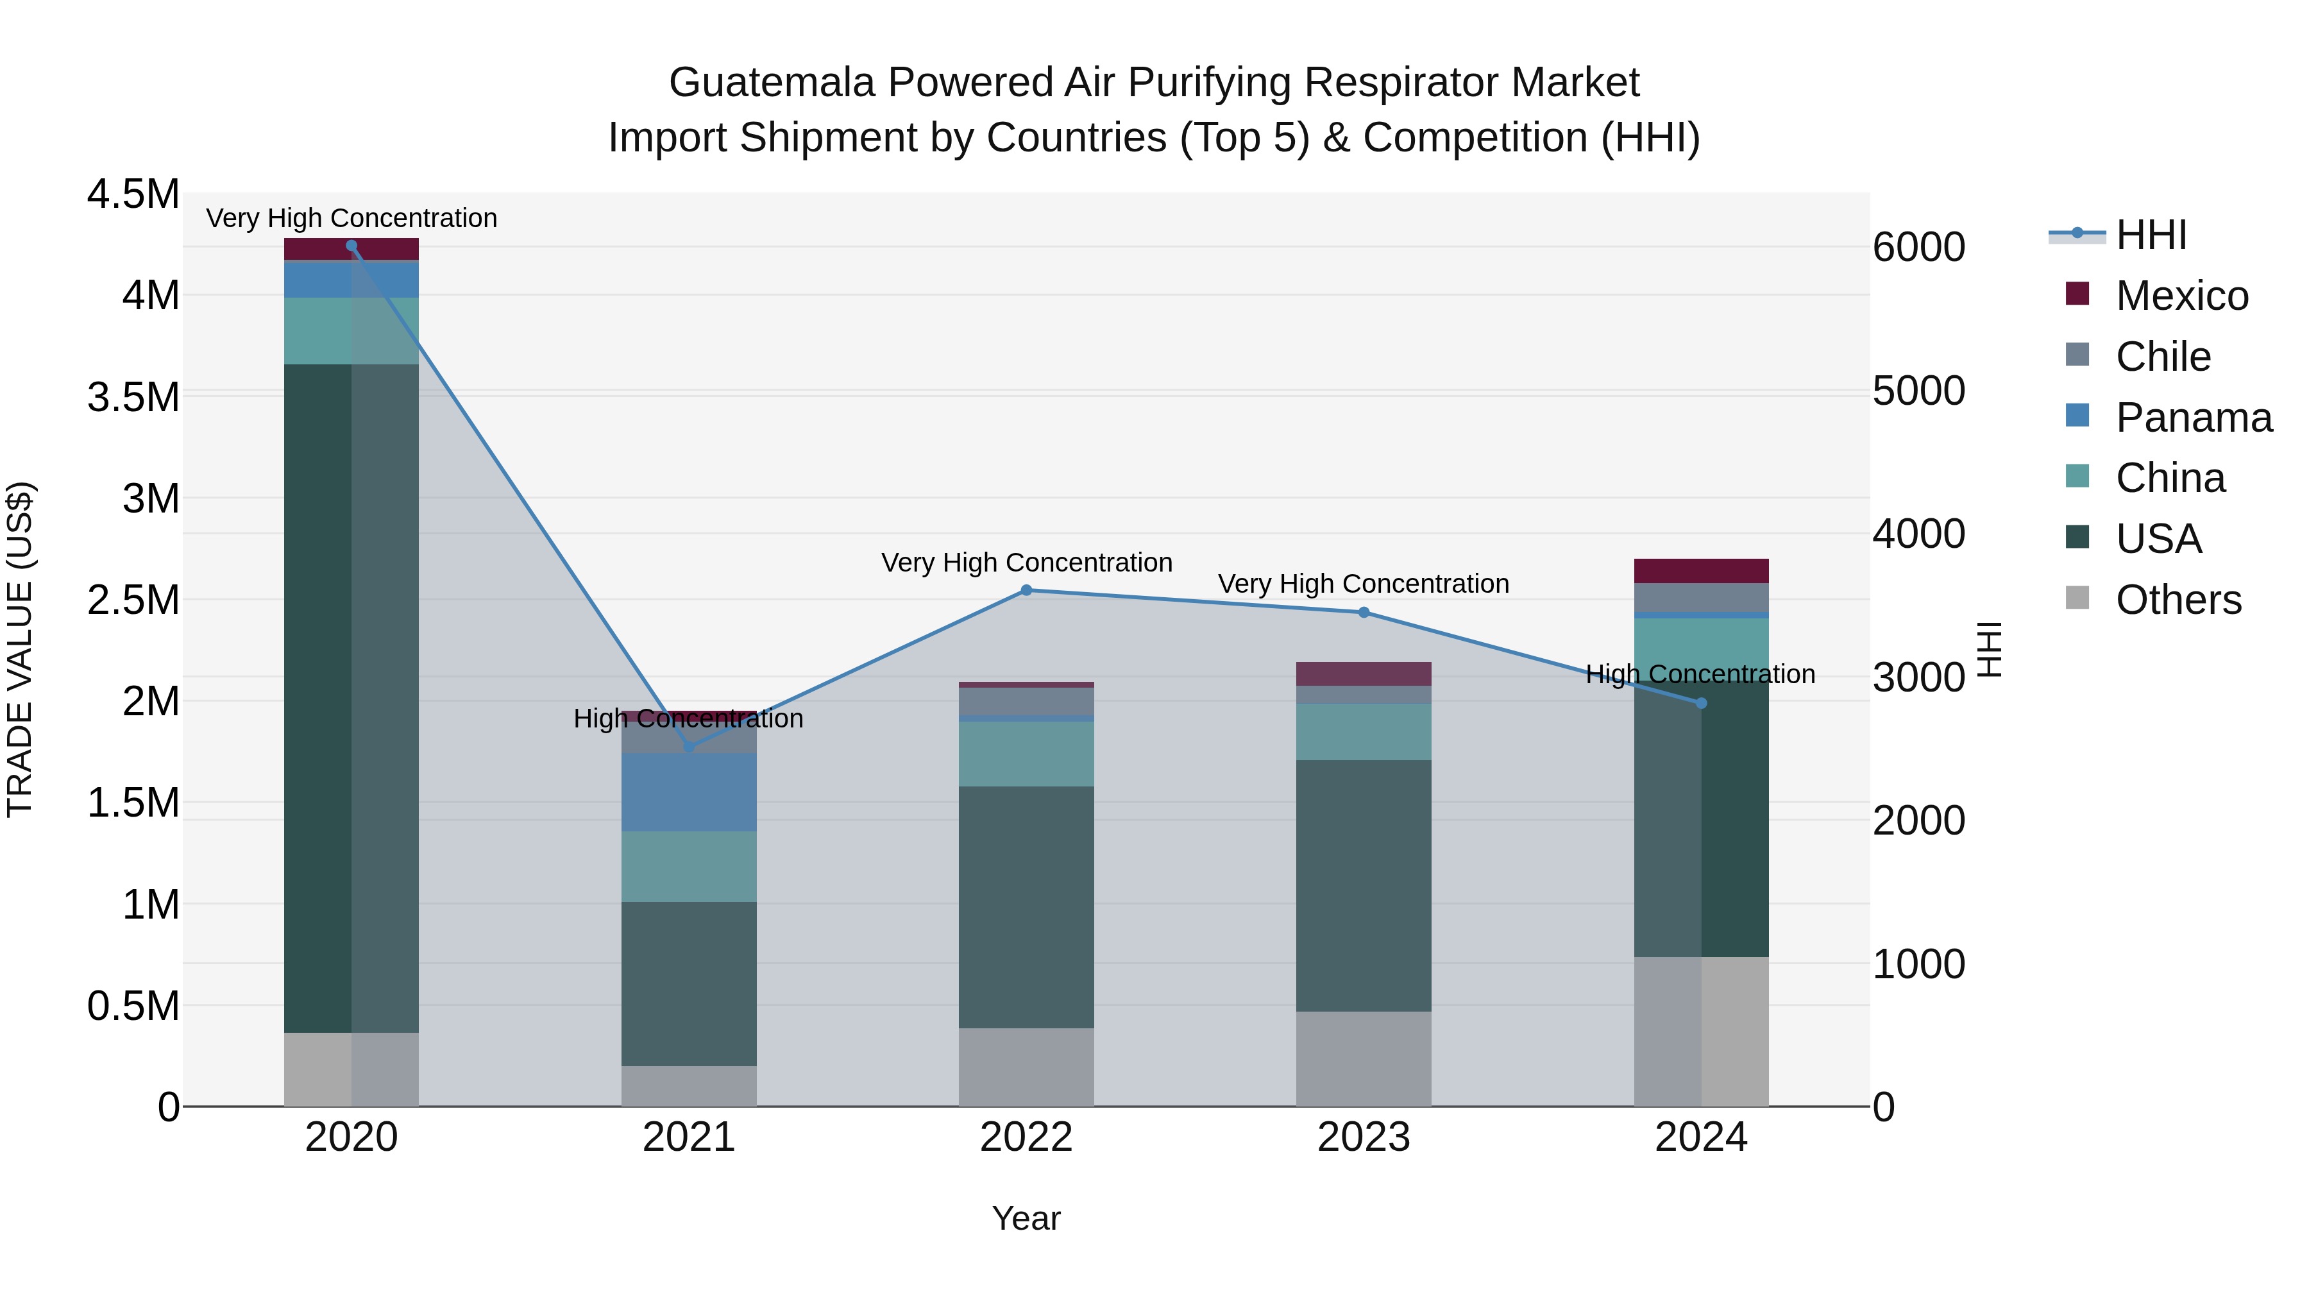Click 'High Concentration' label at 2024
Viewport: 2309px width, 1299px height.
(1700, 674)
